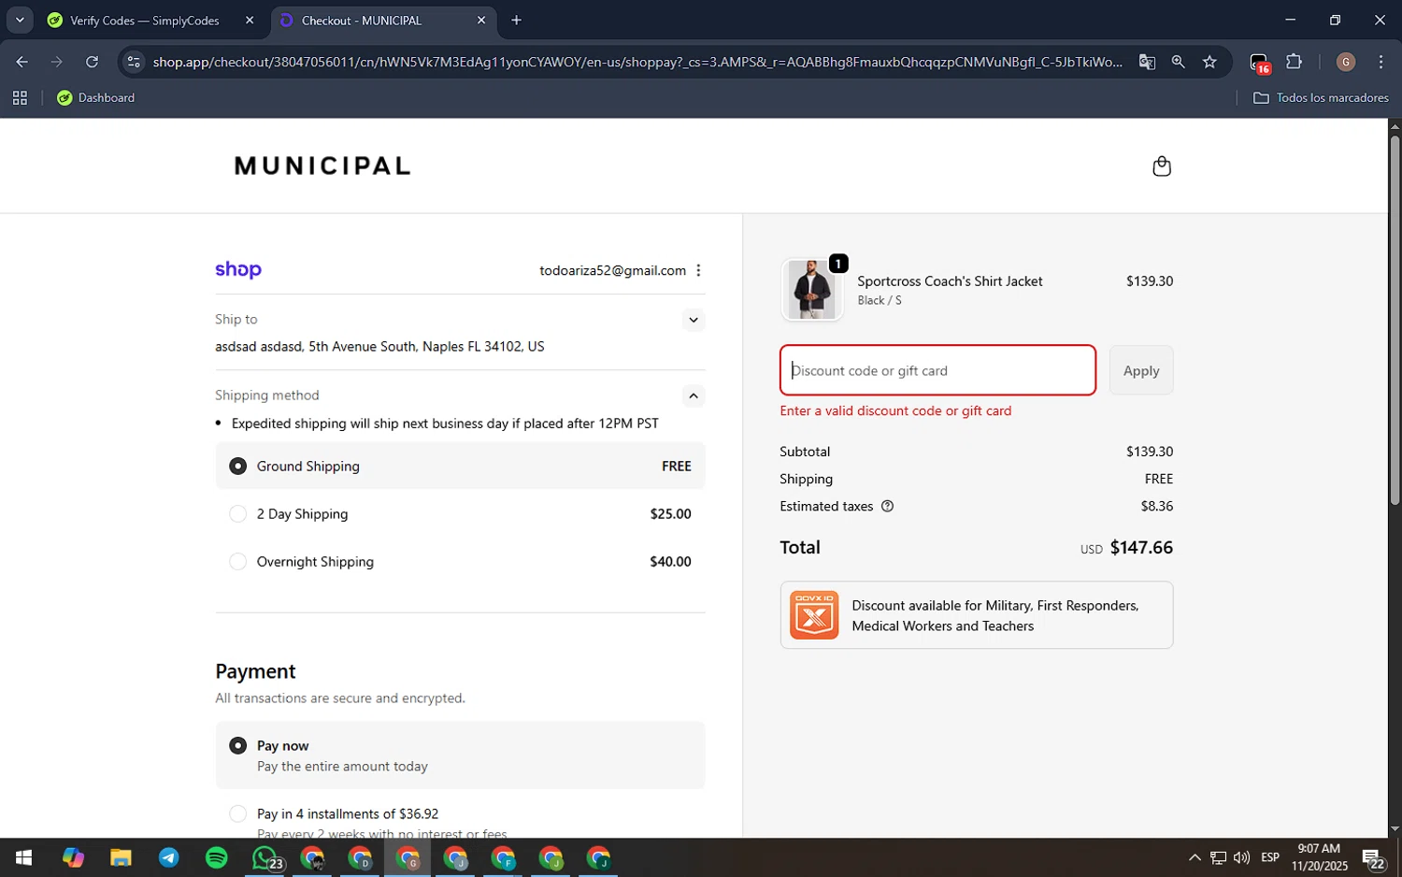The image size is (1402, 877).
Task: Click the total amount $147.66
Action: click(1141, 548)
